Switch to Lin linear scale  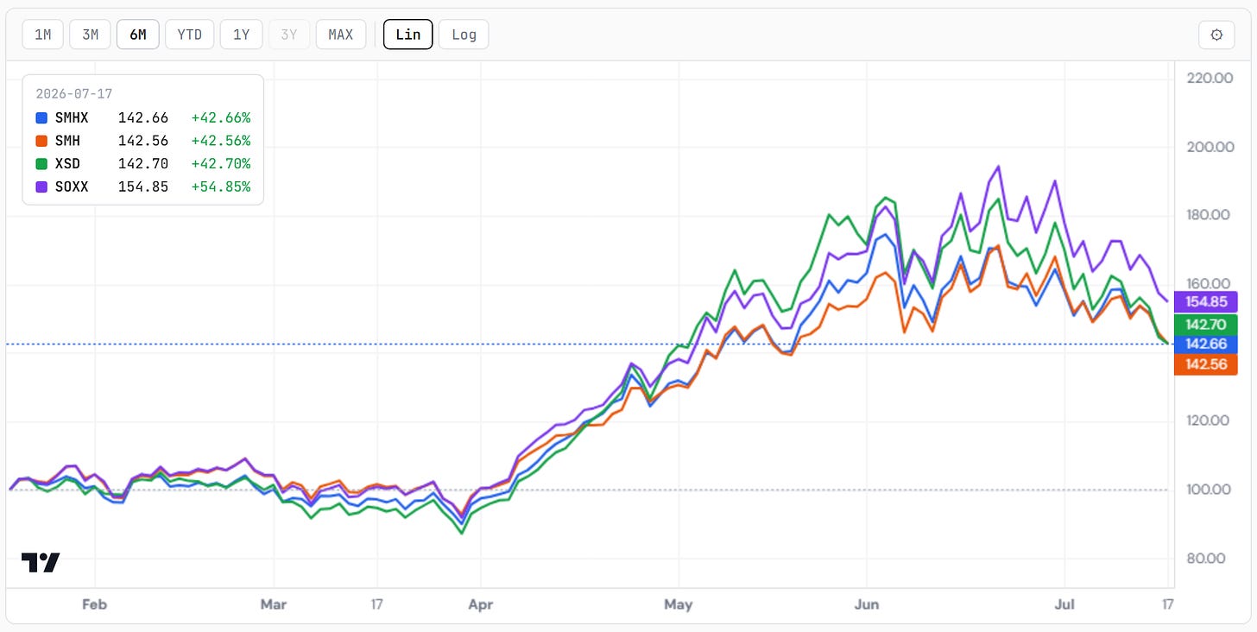pyautogui.click(x=408, y=35)
